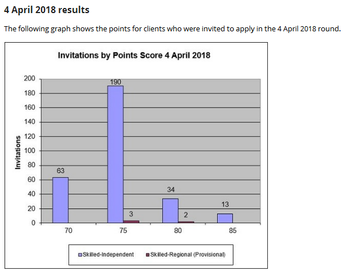Click the vertical 'Invitations' axis label
The width and height of the screenshot is (347, 275).
(18, 151)
